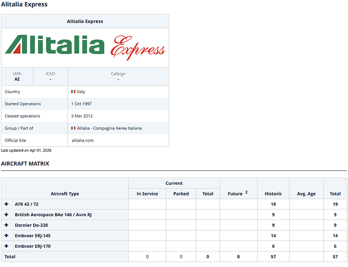Screen dimensions: 348x267
Task: Click the Alitalia Express logo image
Action: (x=85, y=47)
